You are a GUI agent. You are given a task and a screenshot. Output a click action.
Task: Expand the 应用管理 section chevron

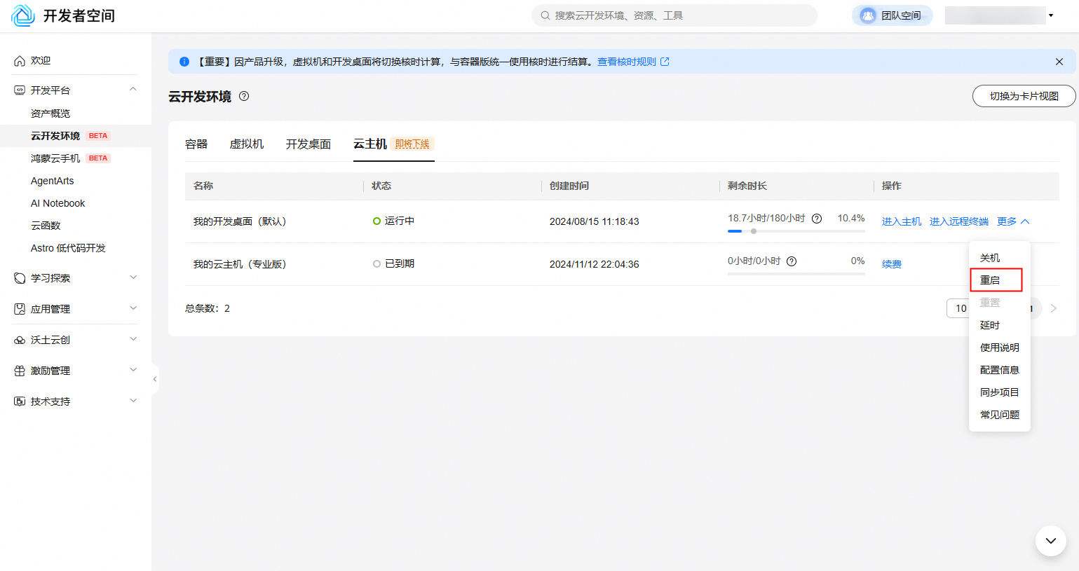(133, 308)
